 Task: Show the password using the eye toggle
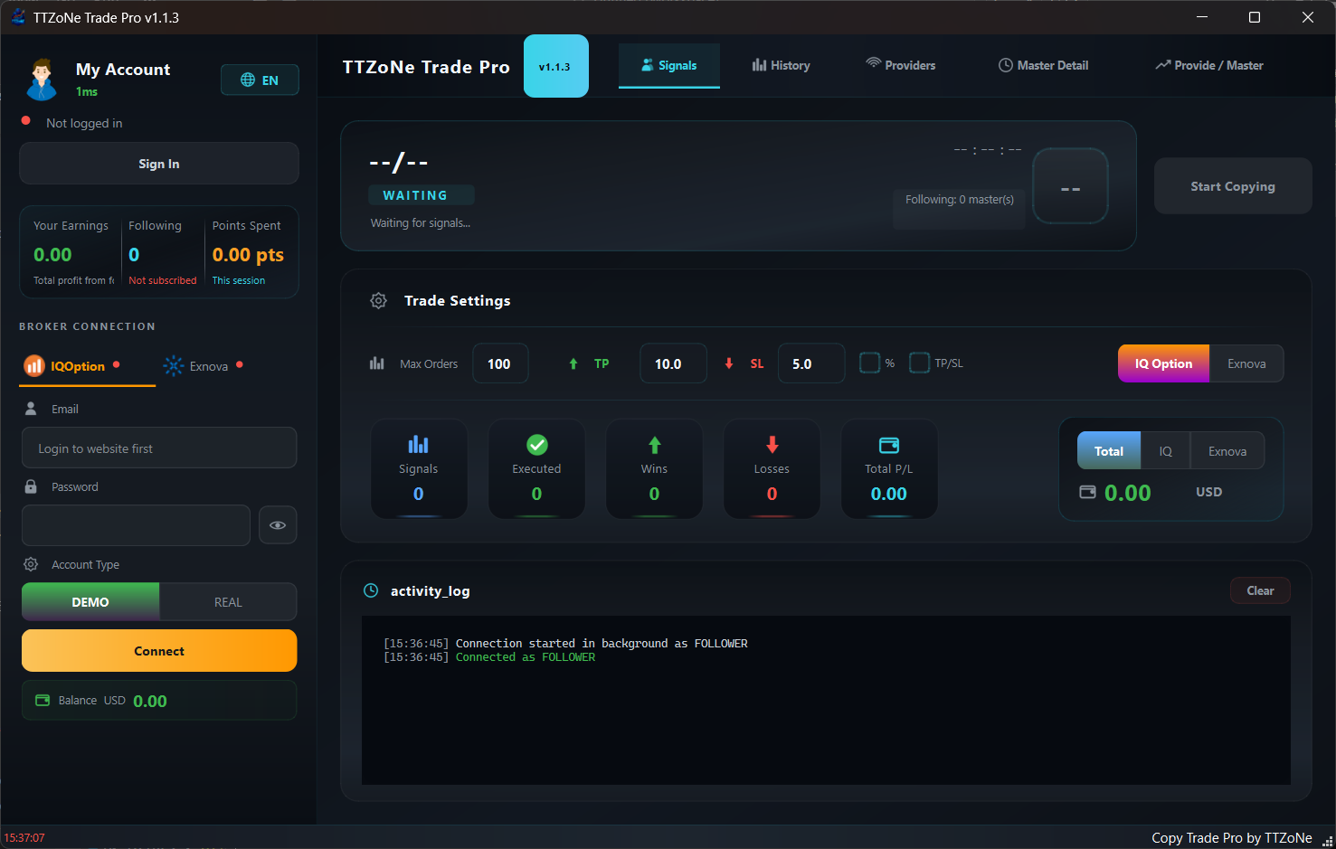[278, 524]
